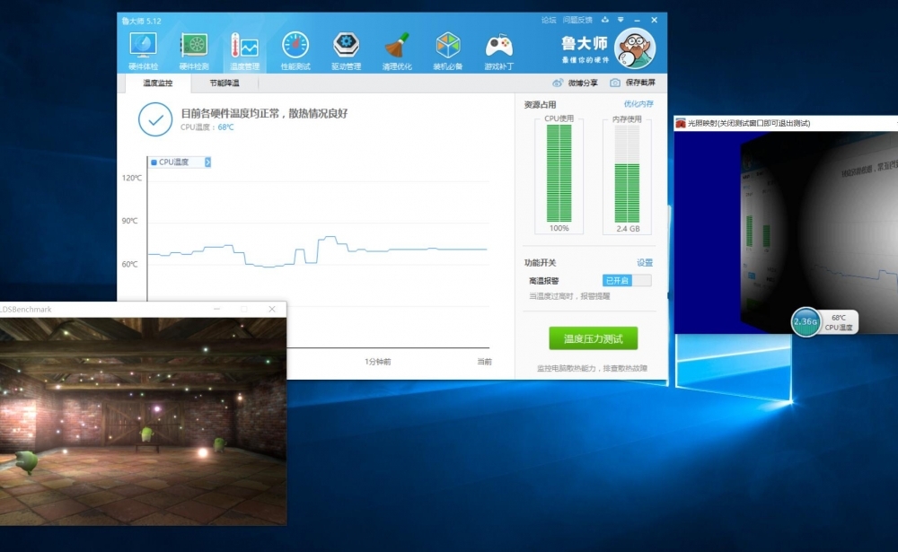Image resolution: width=898 pixels, height=552 pixels.
Task: Select 温度管理 temperature management icon
Action: pyautogui.click(x=244, y=50)
